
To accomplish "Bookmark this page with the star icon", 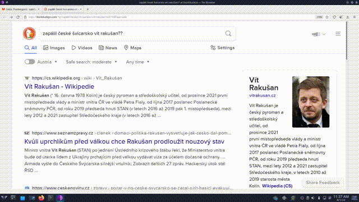I will 327,17.
